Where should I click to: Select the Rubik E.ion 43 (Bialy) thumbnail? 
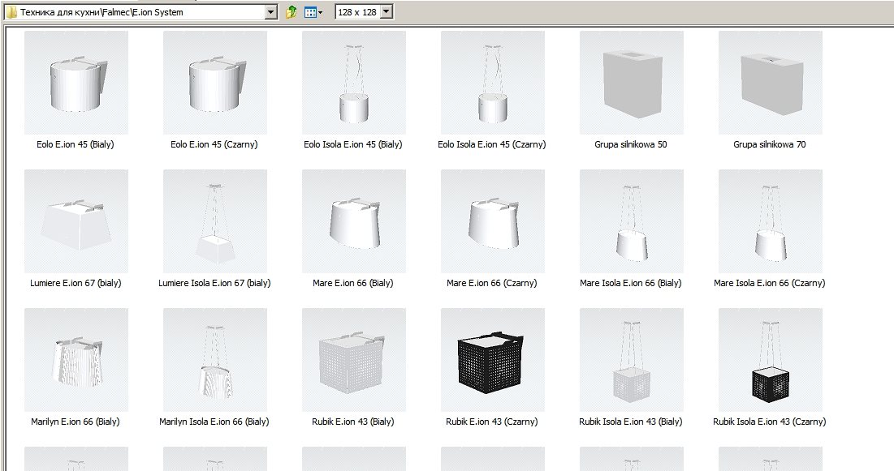click(354, 360)
